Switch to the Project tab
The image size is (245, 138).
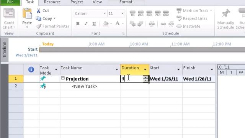pyautogui.click(x=77, y=2)
